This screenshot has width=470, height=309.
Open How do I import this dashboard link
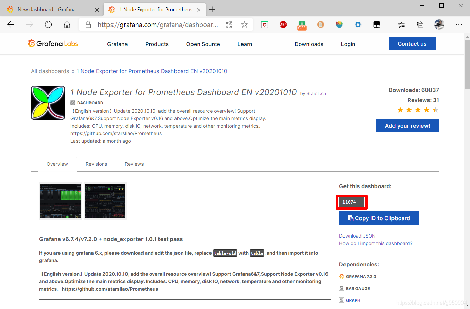[375, 243]
